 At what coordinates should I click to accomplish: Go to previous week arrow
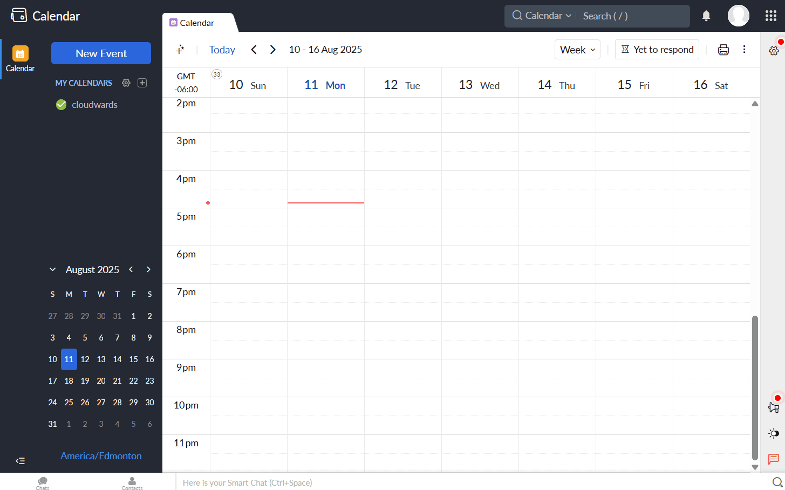(254, 50)
